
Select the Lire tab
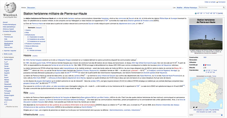tap(174, 8)
